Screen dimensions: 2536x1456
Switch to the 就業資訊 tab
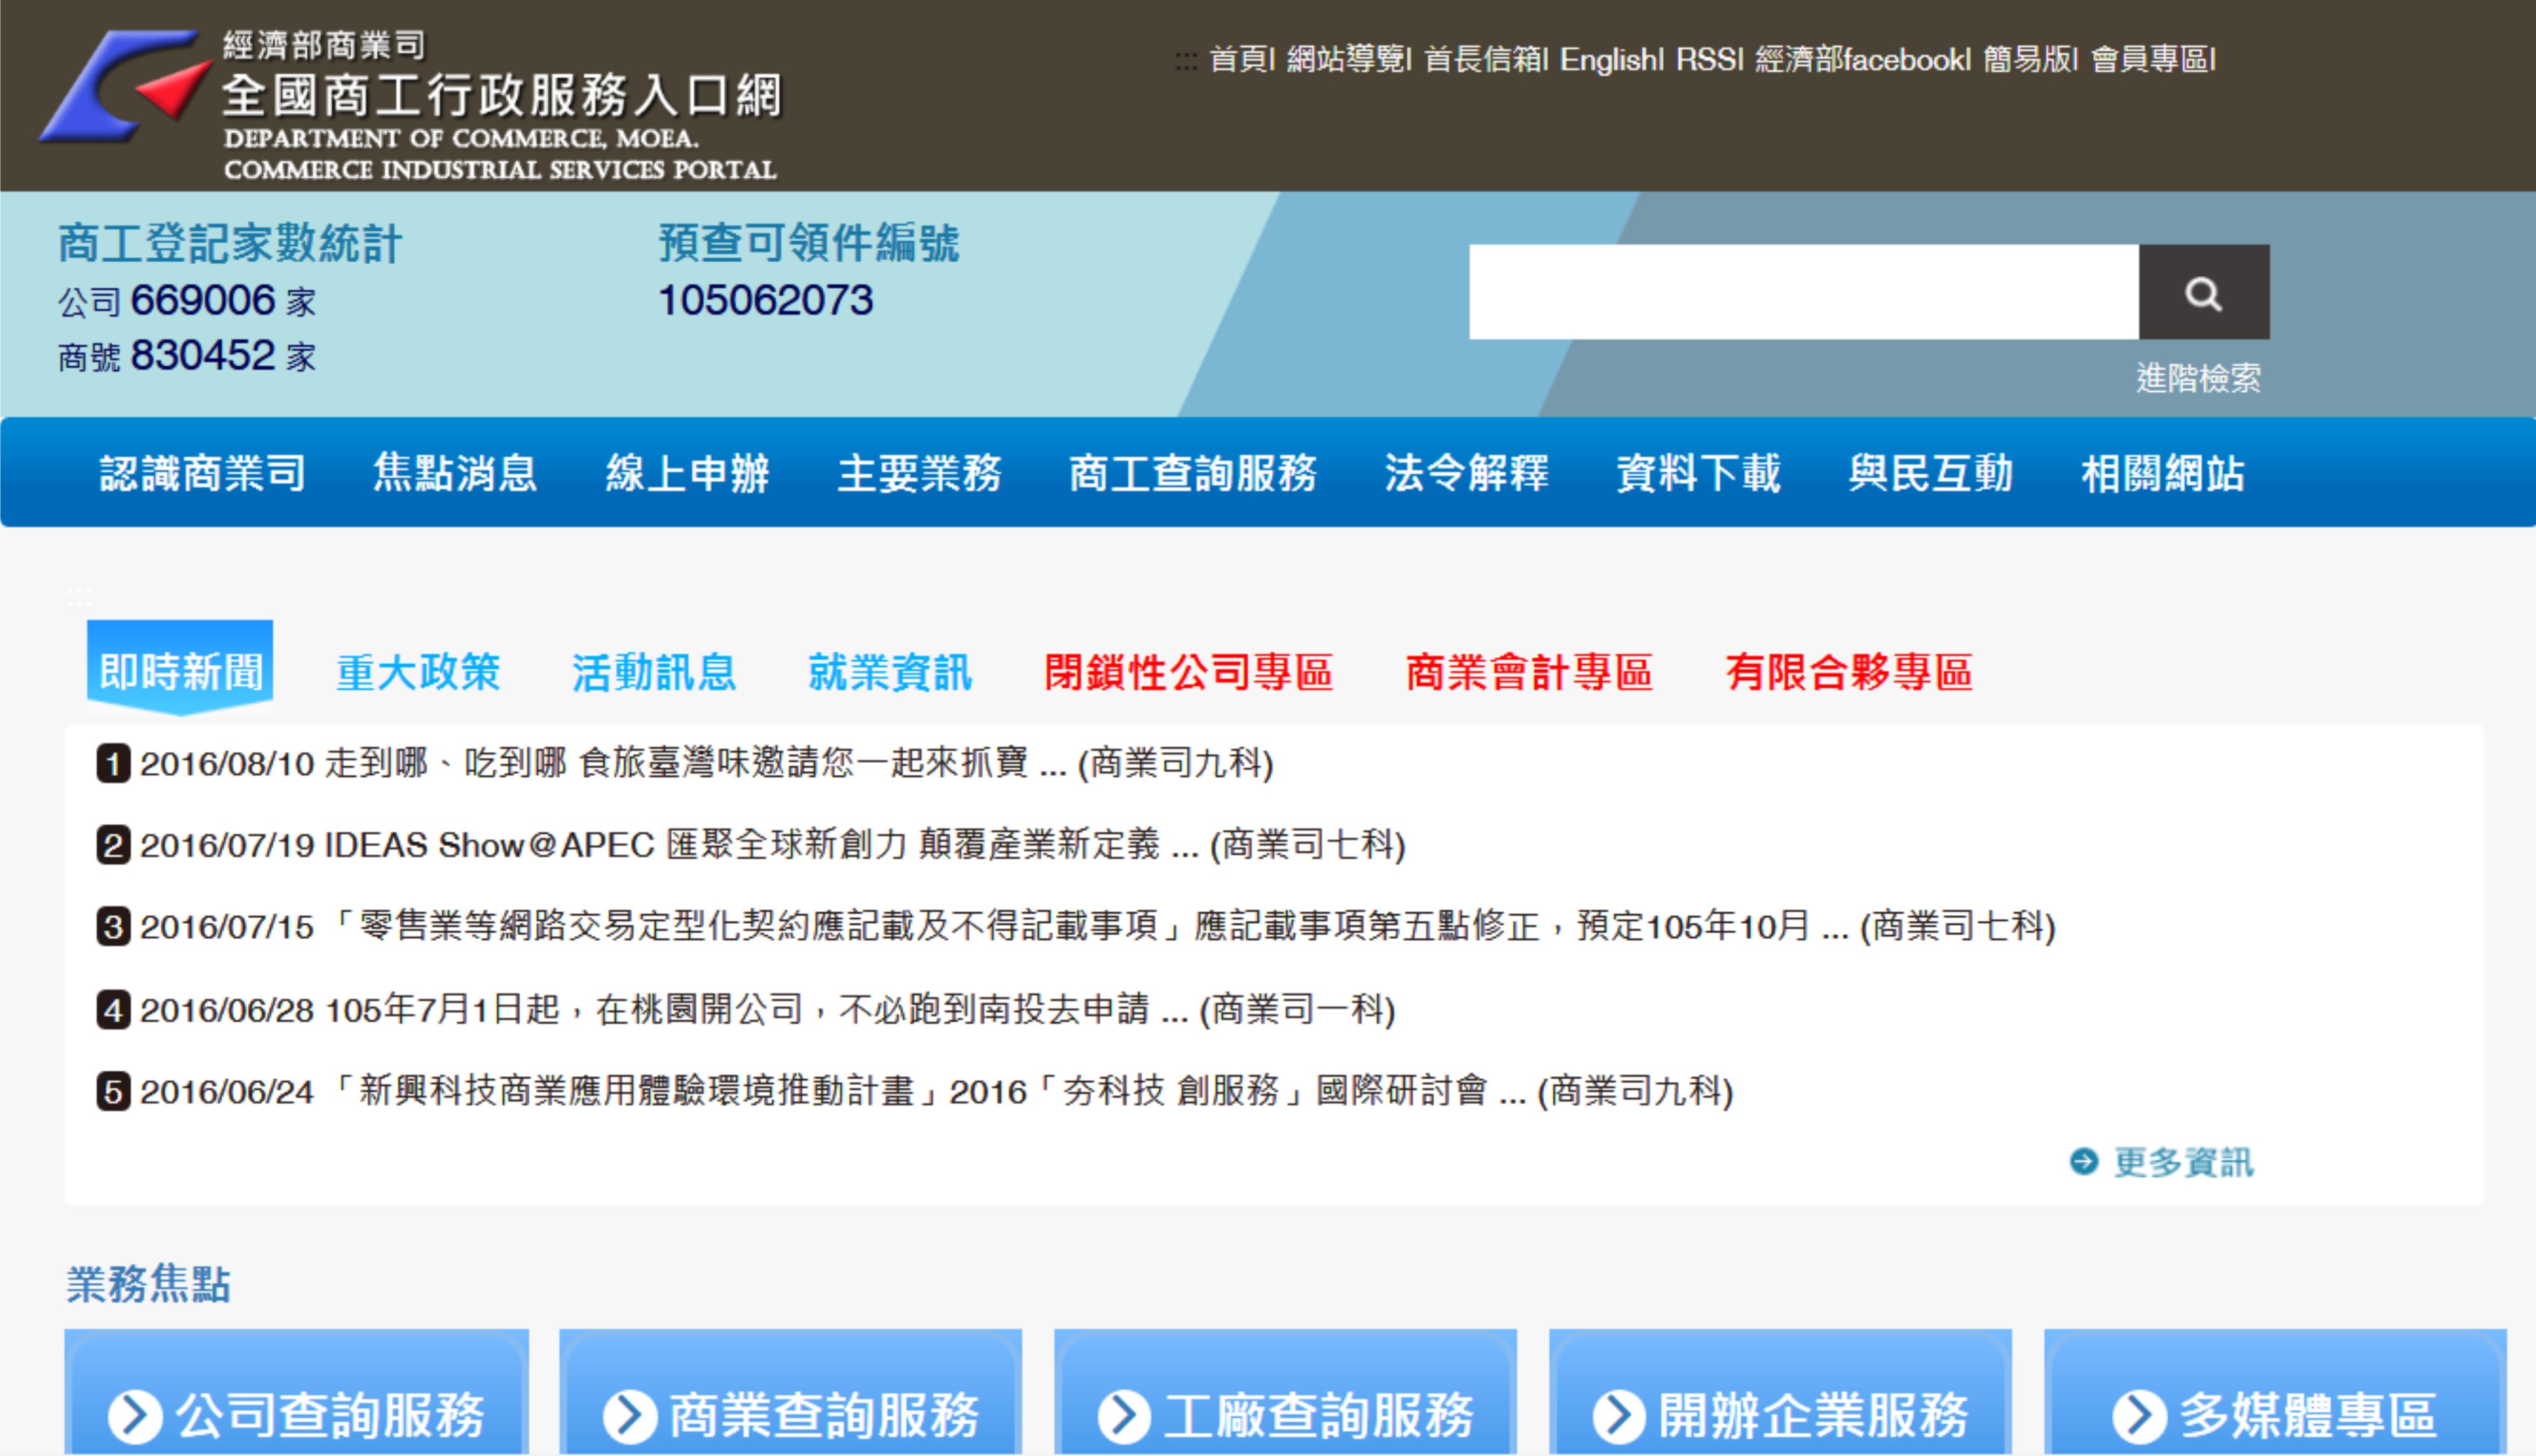(x=891, y=672)
